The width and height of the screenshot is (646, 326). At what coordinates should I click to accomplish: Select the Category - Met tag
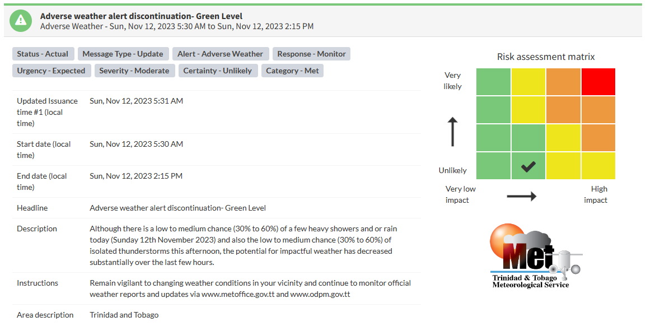pyautogui.click(x=293, y=71)
